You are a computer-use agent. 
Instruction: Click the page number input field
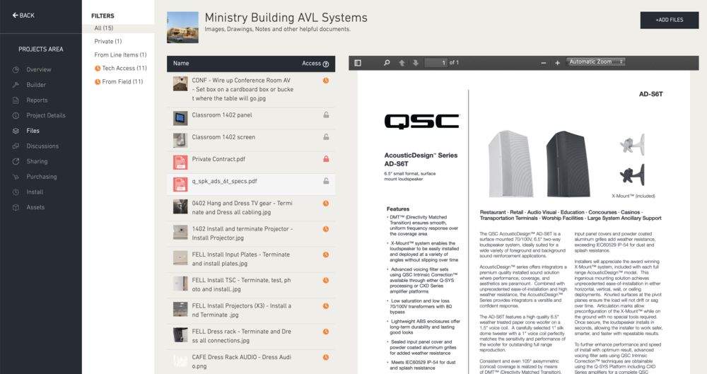tap(436, 63)
